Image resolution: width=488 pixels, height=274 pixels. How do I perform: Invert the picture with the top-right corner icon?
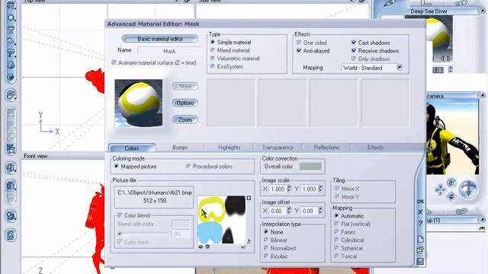point(249,198)
